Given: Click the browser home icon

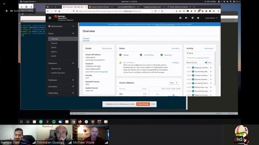Looking at the screenshot, I should pos(59,11).
